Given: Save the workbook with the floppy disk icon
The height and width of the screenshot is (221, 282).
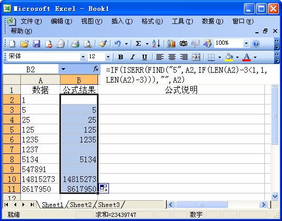Looking at the screenshot, I should point(36,44).
